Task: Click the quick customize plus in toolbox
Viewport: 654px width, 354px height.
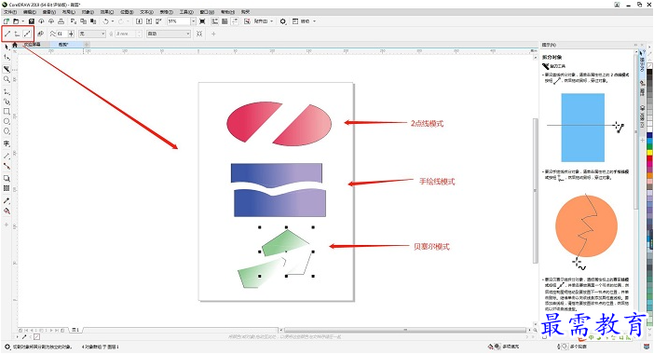Action: 7,225
